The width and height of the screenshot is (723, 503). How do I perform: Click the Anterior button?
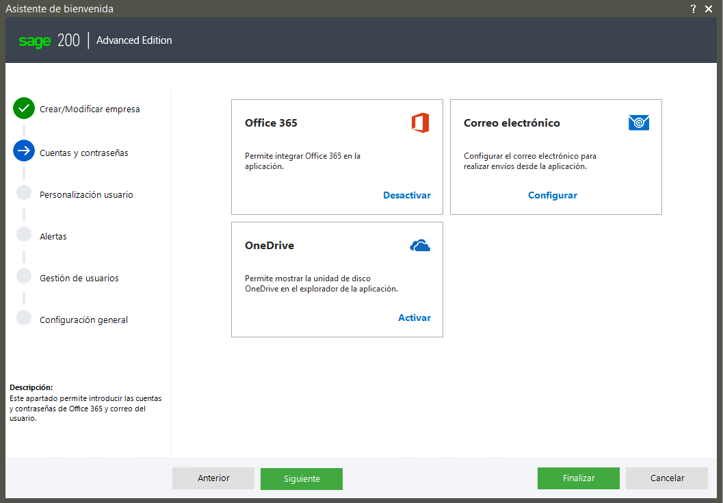click(213, 478)
